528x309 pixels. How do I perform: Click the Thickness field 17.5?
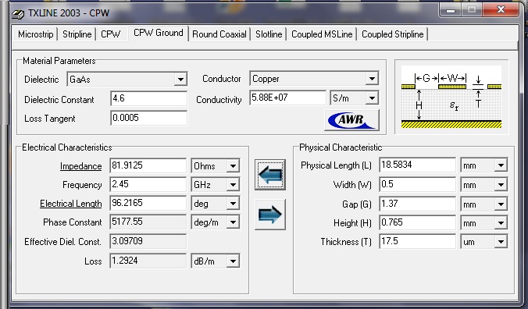[x=417, y=241]
